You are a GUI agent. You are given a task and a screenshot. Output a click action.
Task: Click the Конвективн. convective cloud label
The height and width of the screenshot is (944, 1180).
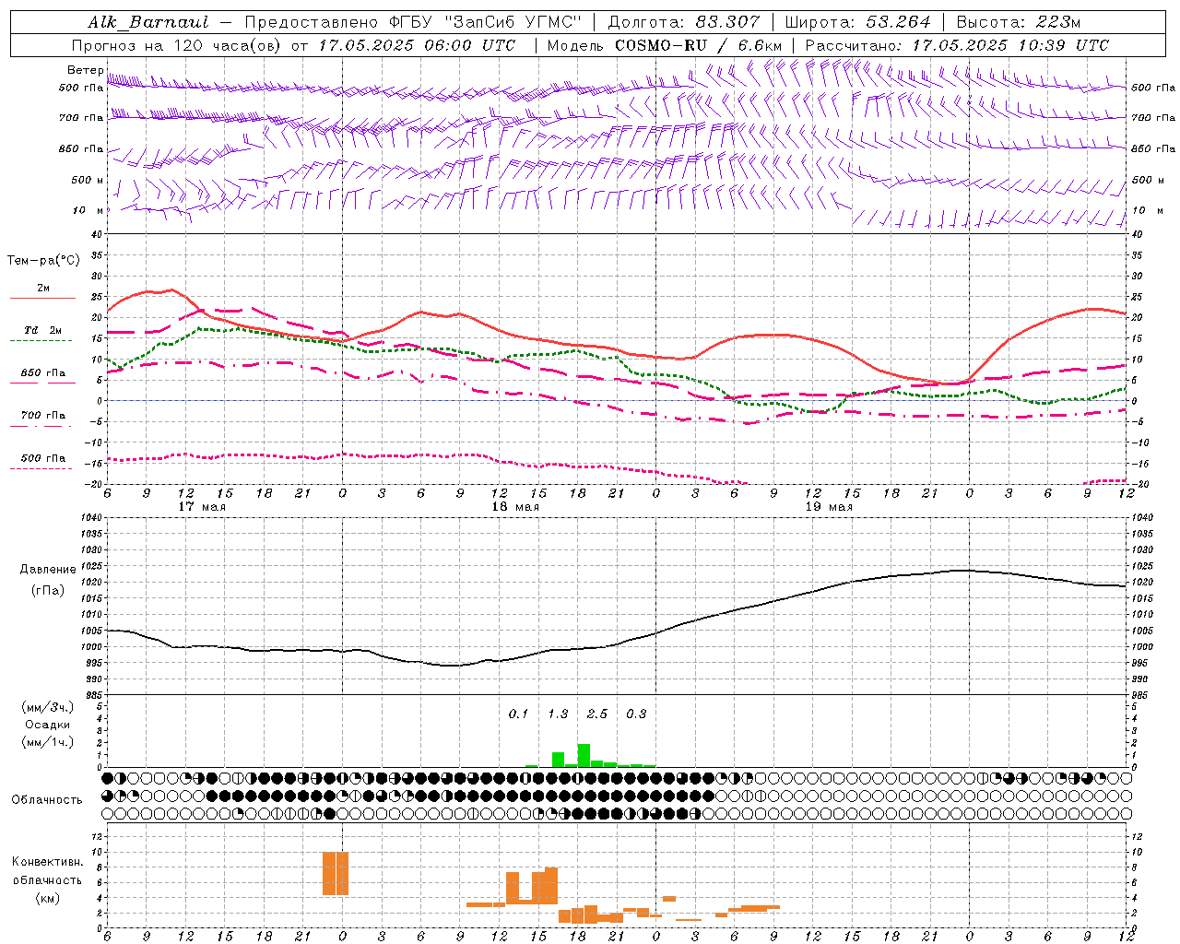47,862
